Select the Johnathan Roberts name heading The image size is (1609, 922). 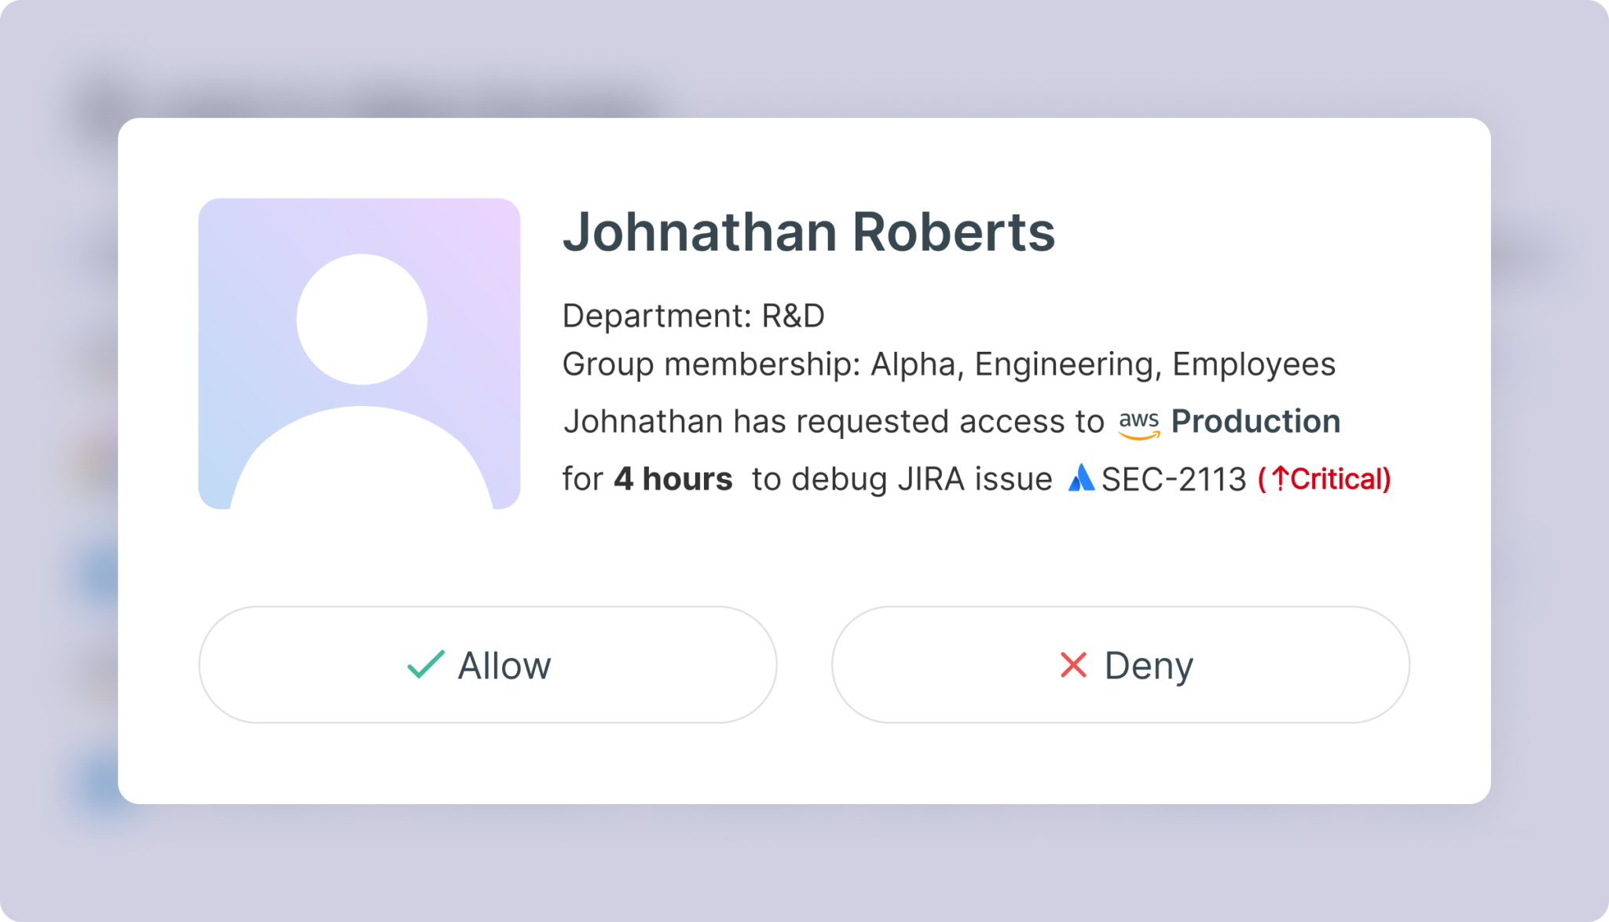(x=808, y=232)
